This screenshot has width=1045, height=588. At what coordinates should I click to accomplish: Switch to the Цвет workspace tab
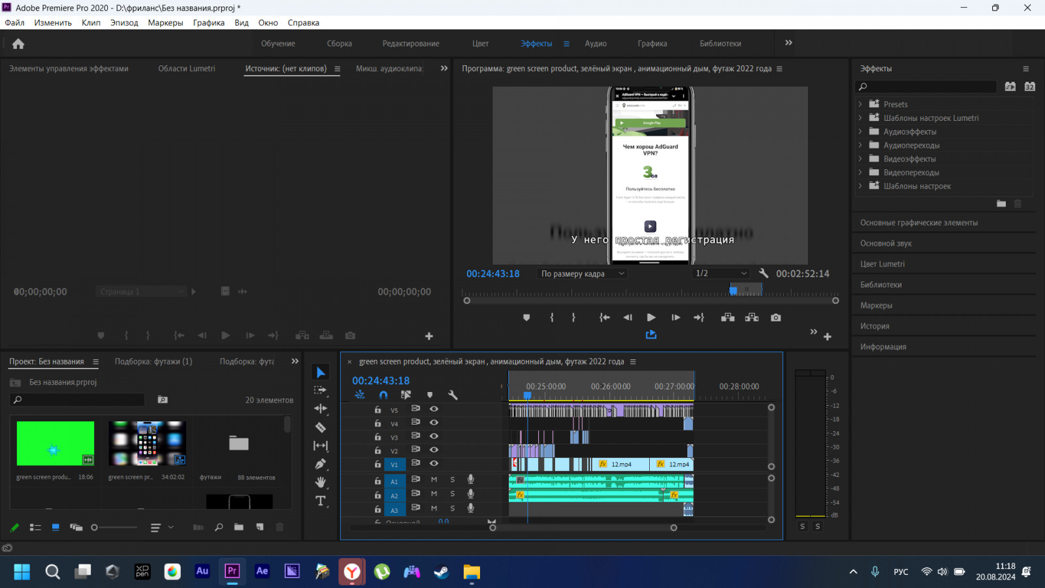480,44
